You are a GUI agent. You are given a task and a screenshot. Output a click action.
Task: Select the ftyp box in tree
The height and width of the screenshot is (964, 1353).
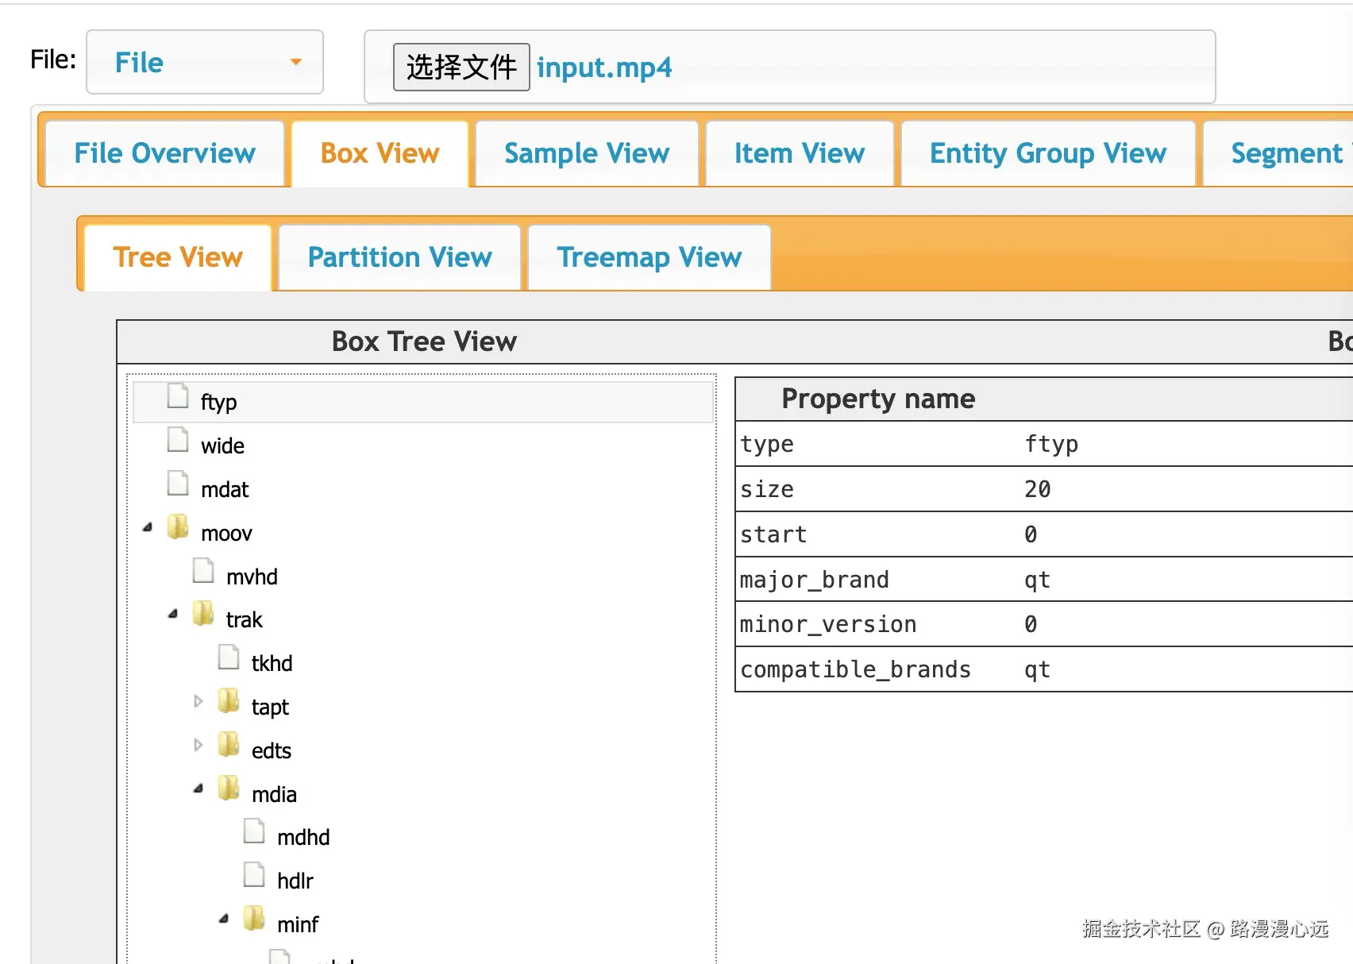click(x=218, y=402)
